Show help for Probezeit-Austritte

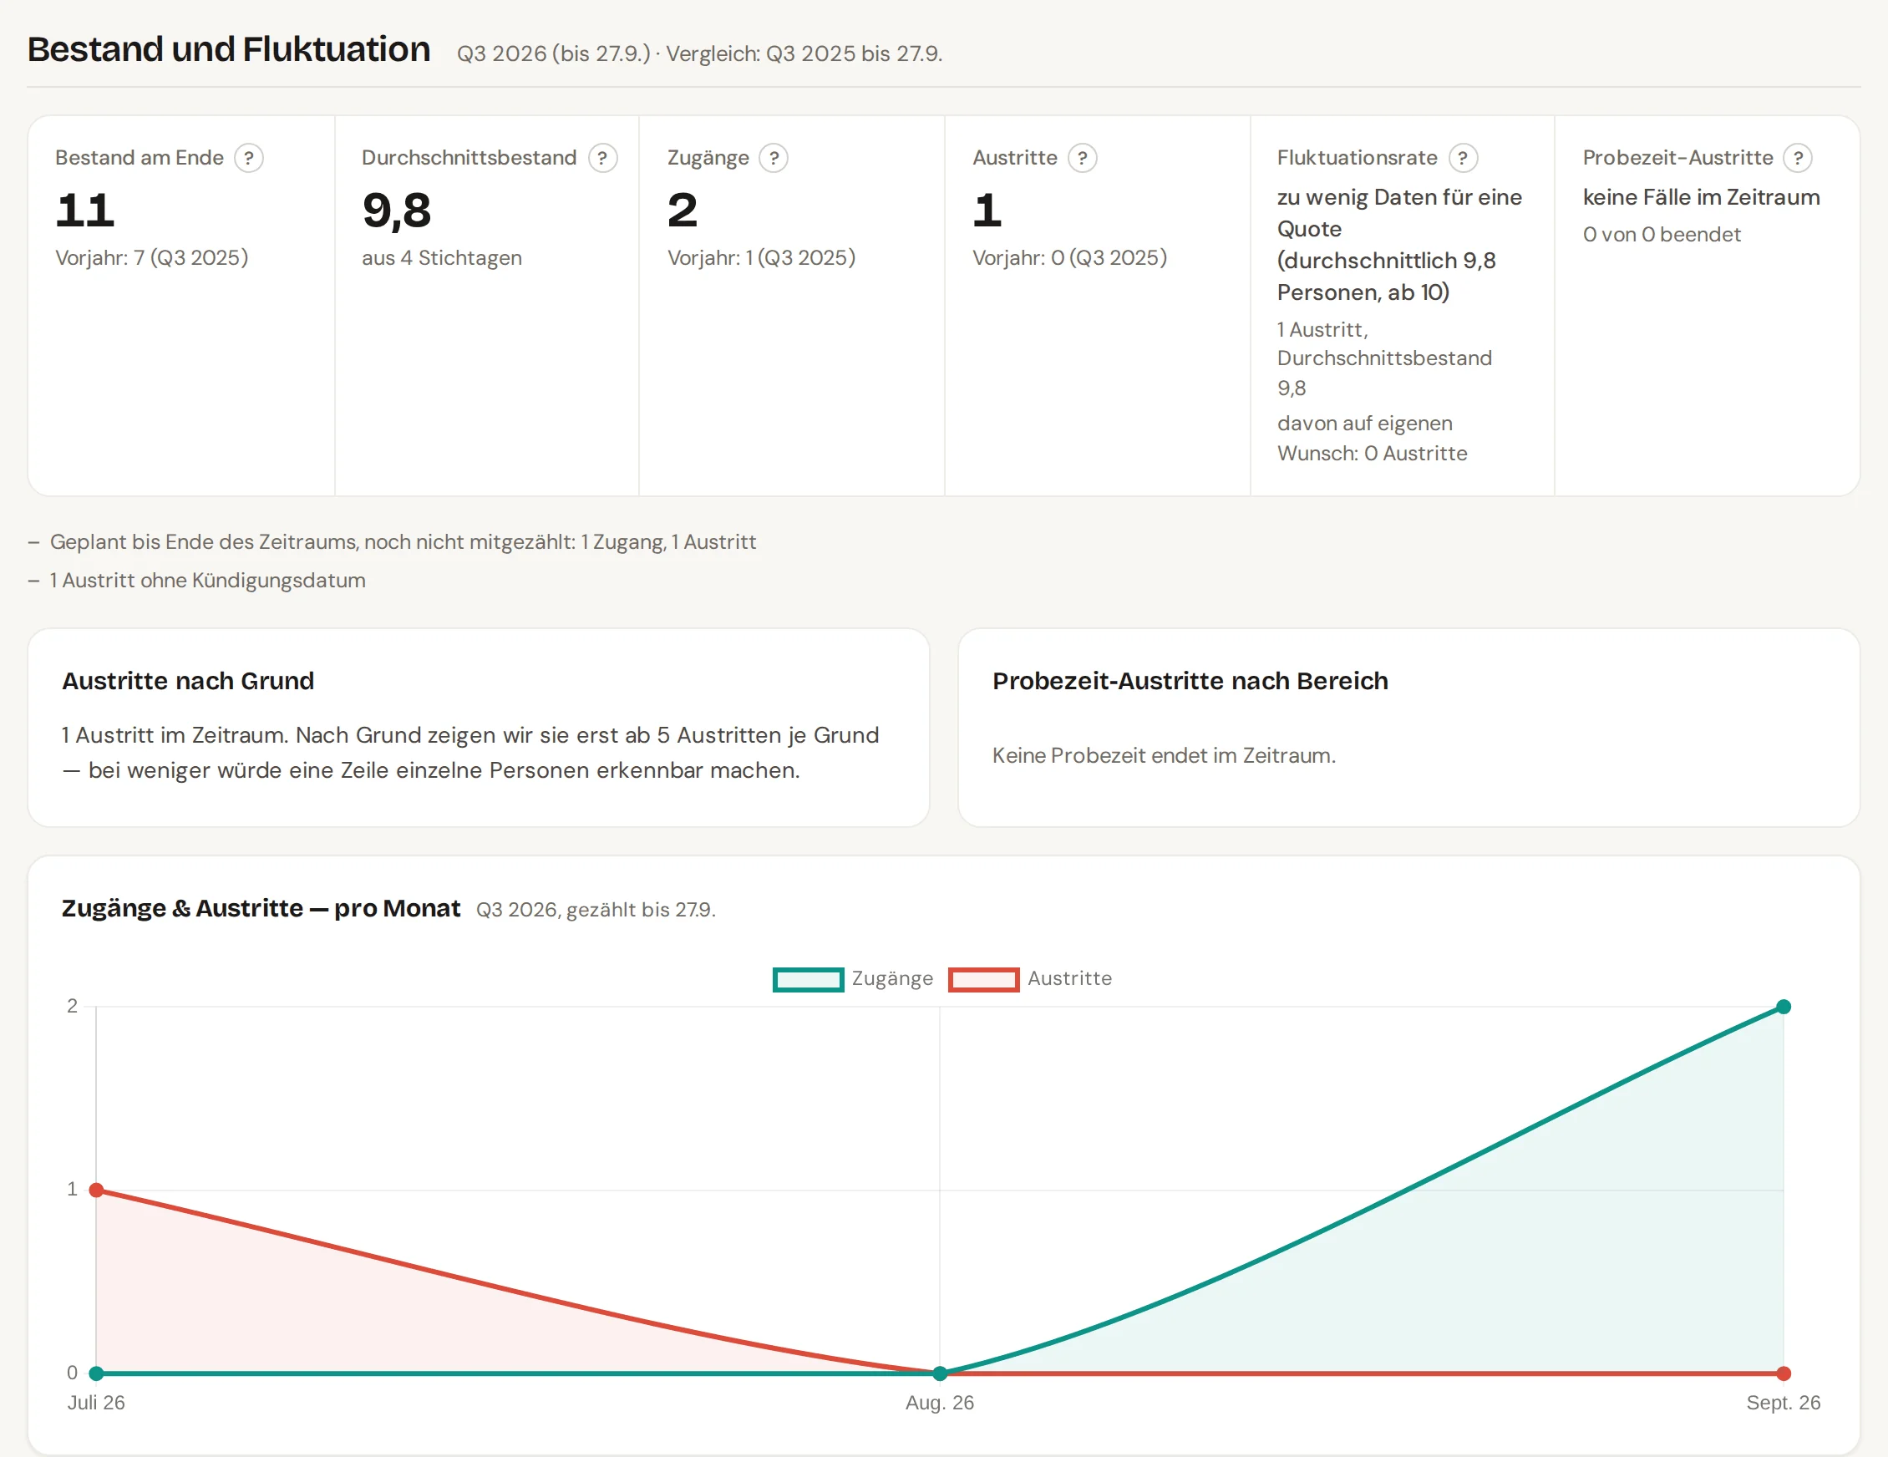pos(1798,158)
